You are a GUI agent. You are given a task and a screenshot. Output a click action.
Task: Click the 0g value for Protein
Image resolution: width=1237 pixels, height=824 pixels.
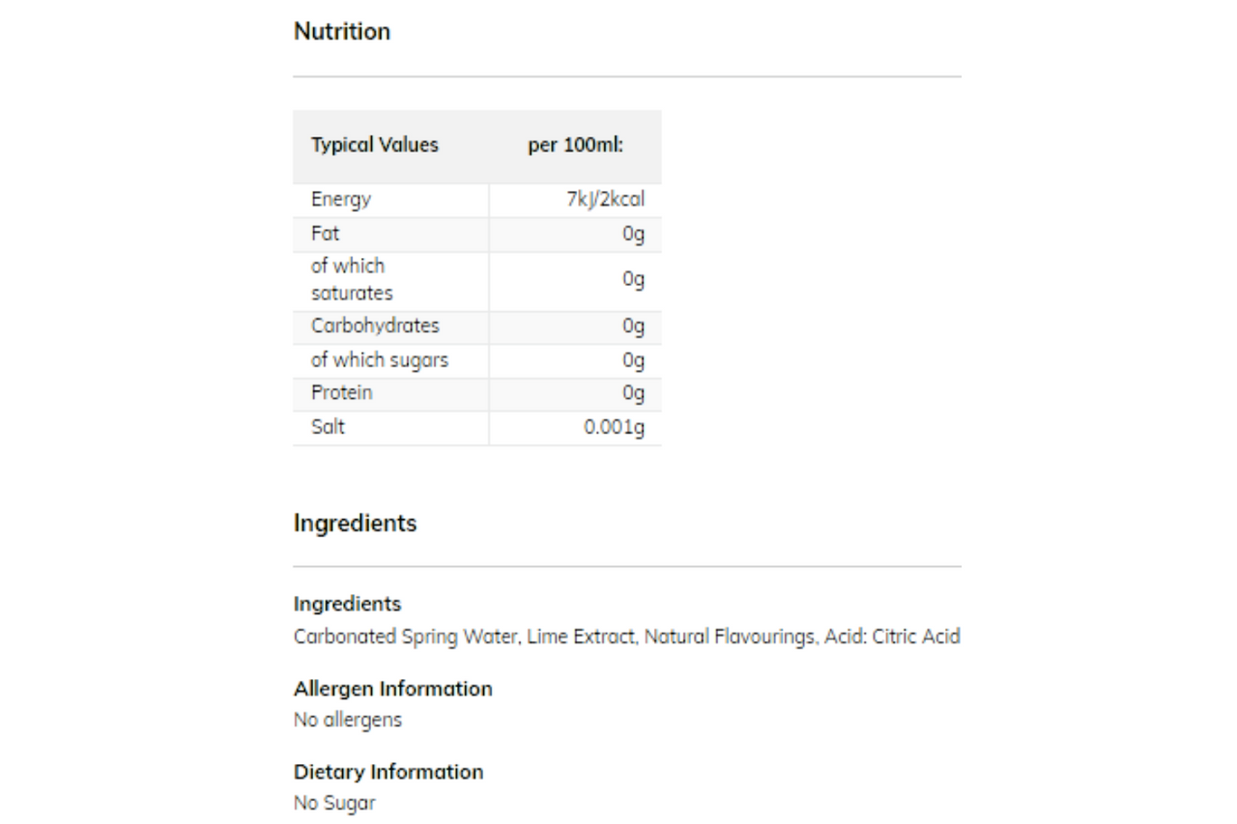coord(633,393)
